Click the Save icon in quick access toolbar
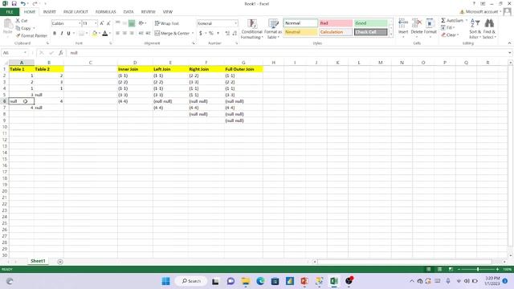 [14, 3]
